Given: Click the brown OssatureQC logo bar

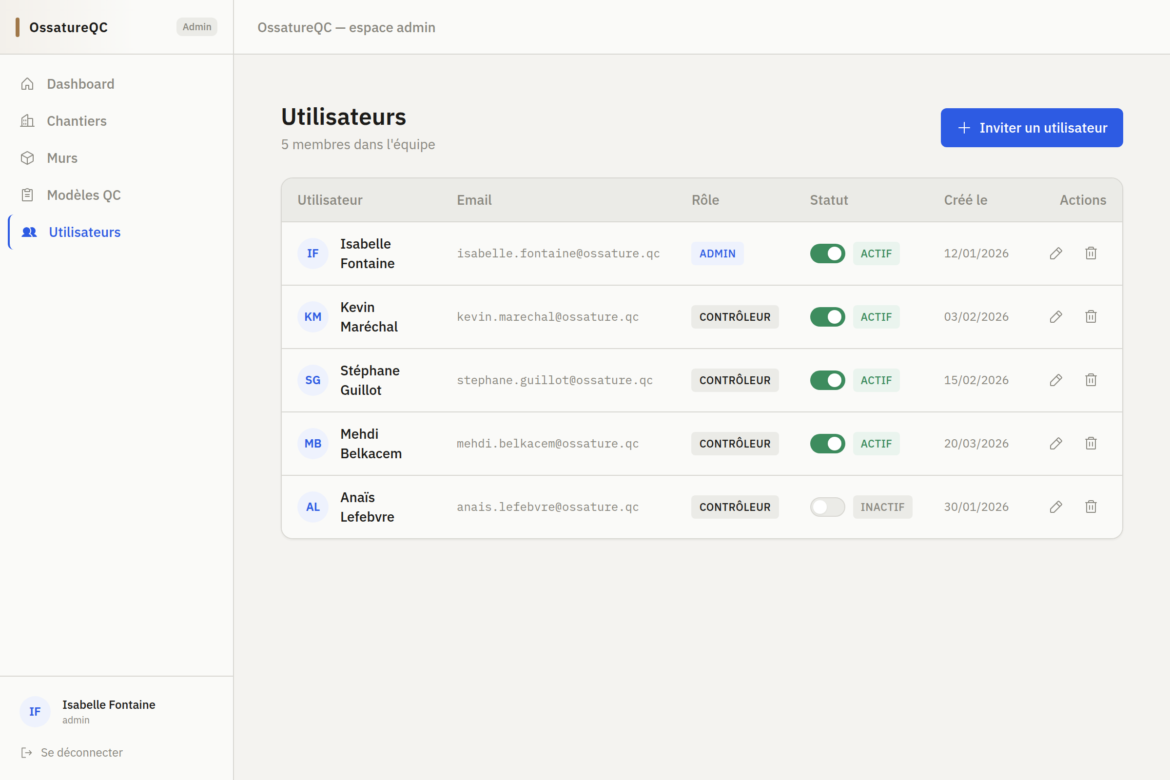Looking at the screenshot, I should 18,27.
